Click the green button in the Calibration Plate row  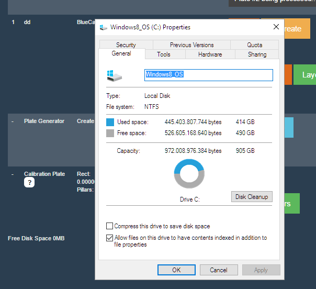click(292, 203)
